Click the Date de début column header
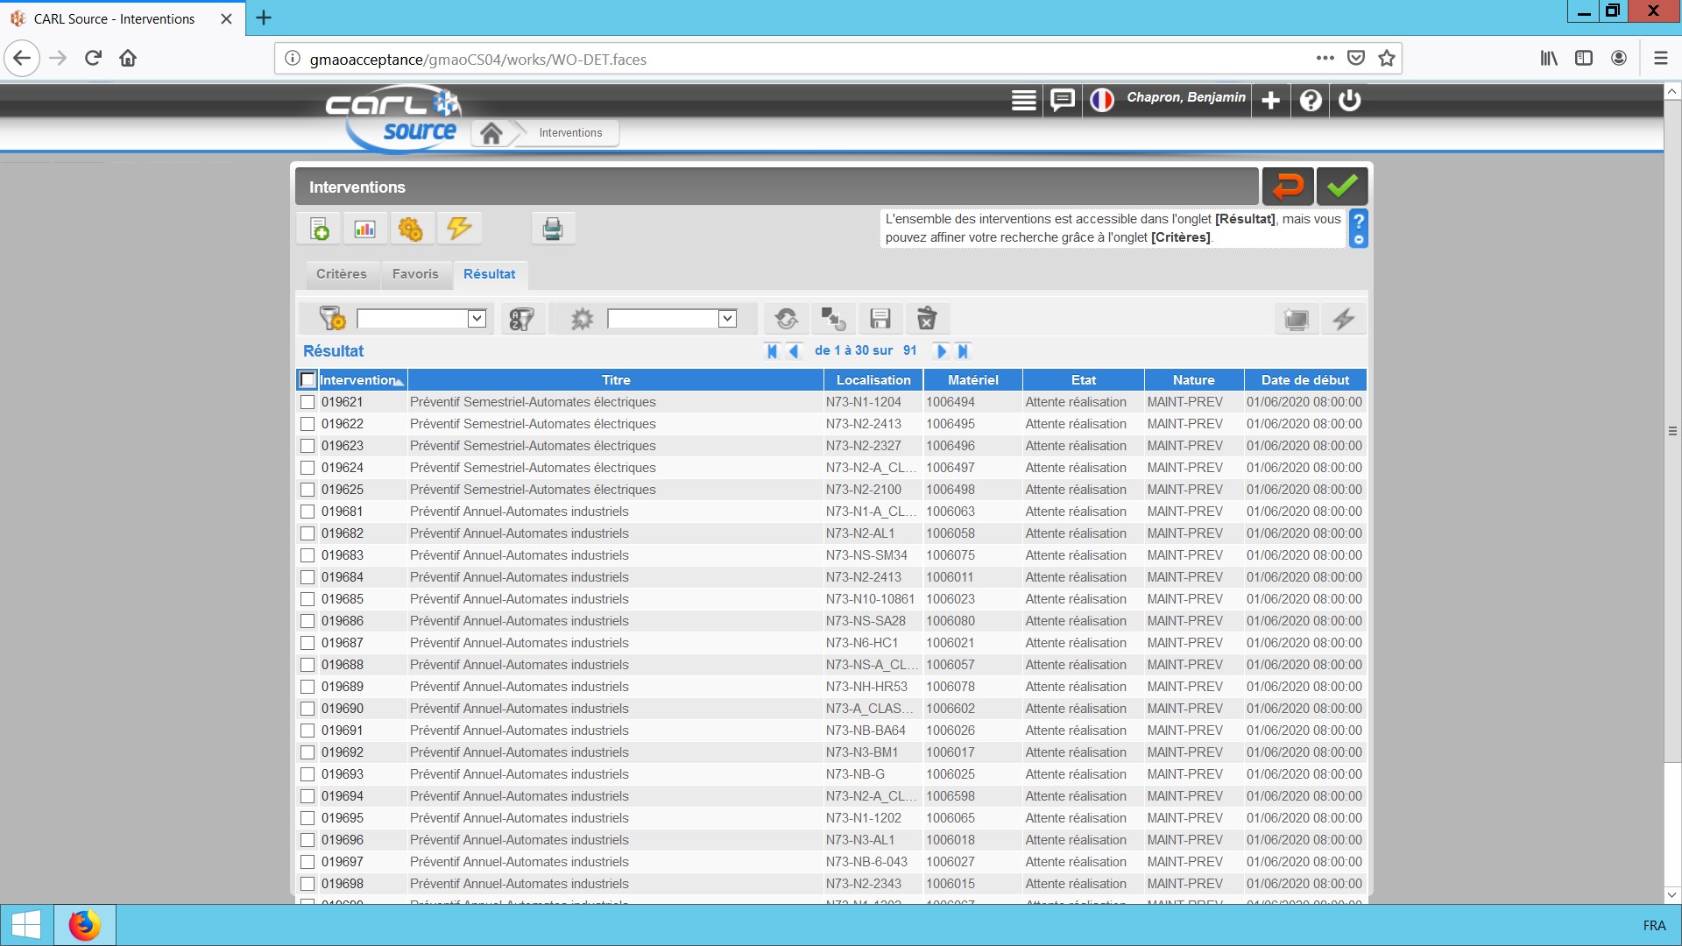The width and height of the screenshot is (1682, 946). pyautogui.click(x=1304, y=380)
